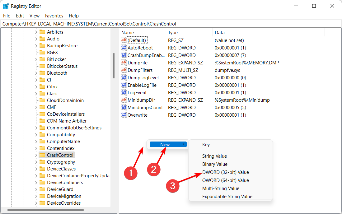Select the COM Name Arbiter key
This screenshot has height=214, width=342.
click(x=67, y=121)
